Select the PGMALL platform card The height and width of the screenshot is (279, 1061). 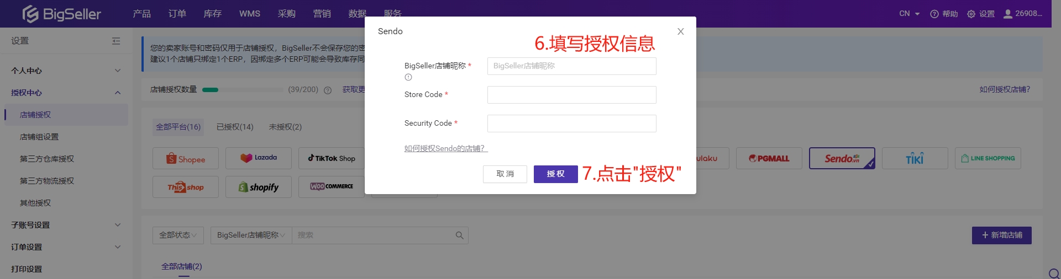(x=769, y=159)
